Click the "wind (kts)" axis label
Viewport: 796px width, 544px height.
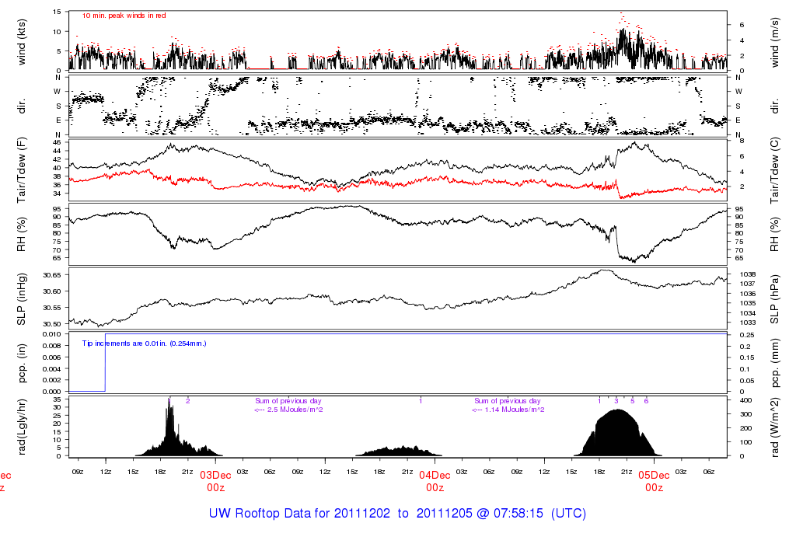click(x=21, y=42)
